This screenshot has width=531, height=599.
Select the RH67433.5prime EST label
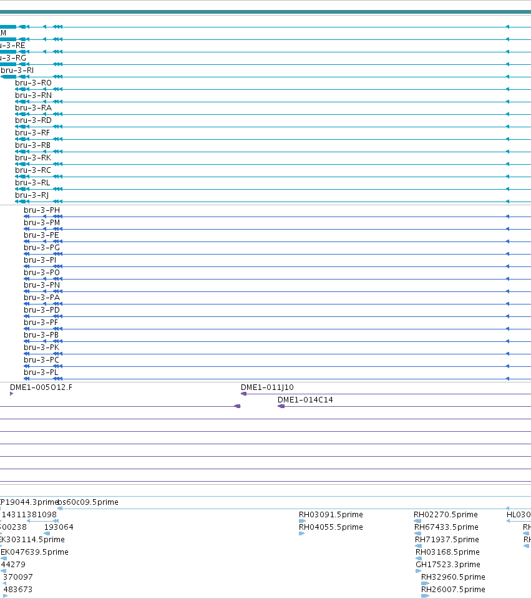coord(446,527)
